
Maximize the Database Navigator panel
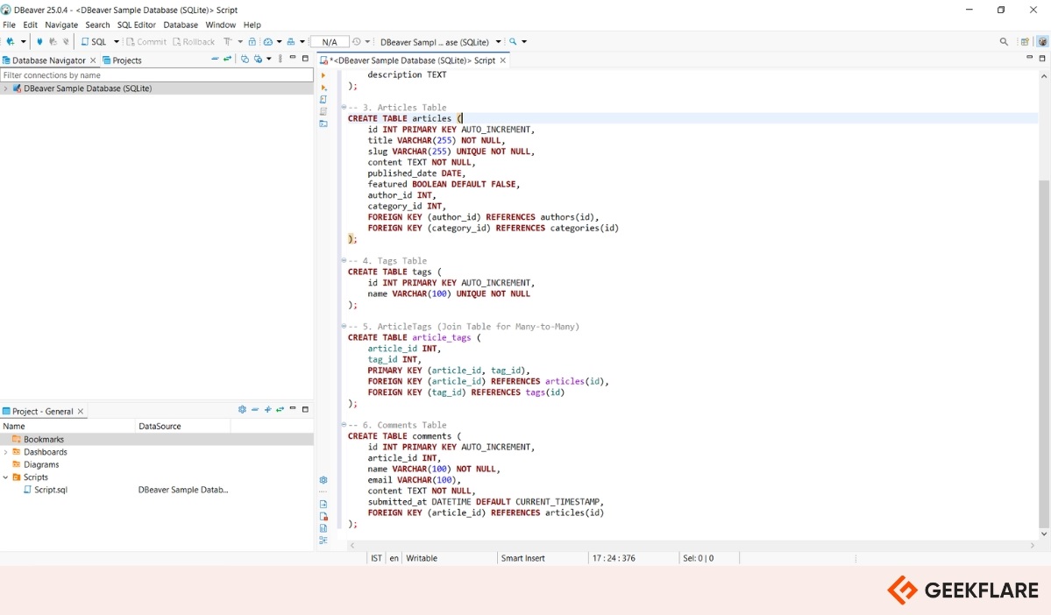click(x=305, y=59)
